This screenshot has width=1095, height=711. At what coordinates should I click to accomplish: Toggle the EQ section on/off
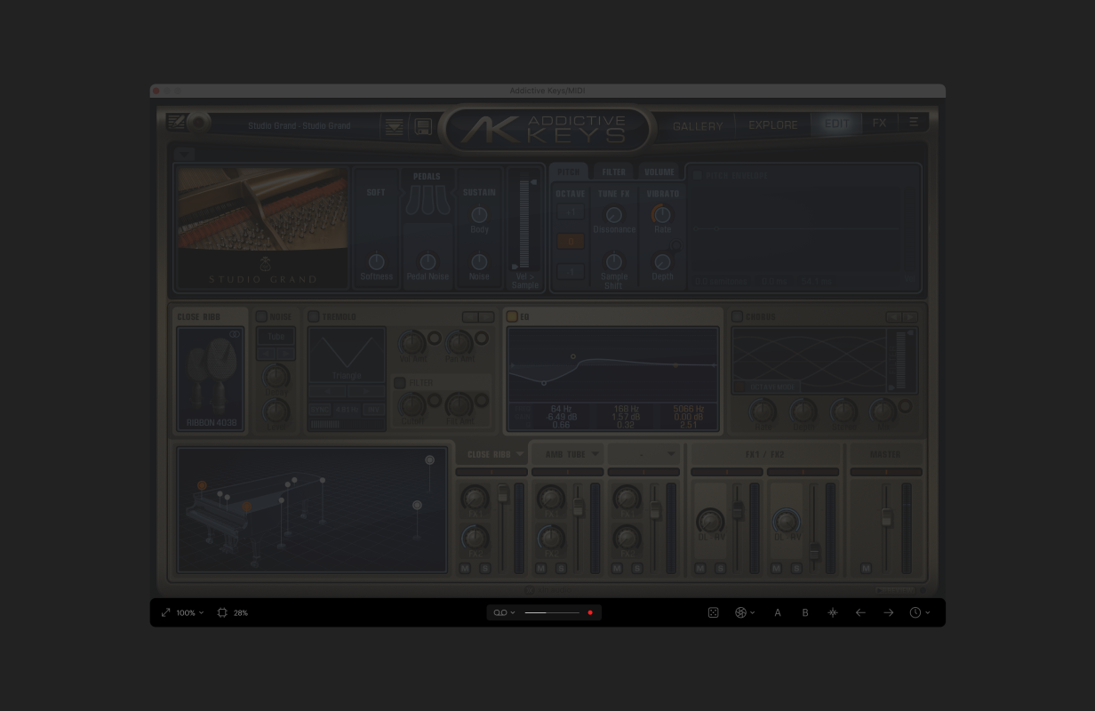(x=512, y=316)
